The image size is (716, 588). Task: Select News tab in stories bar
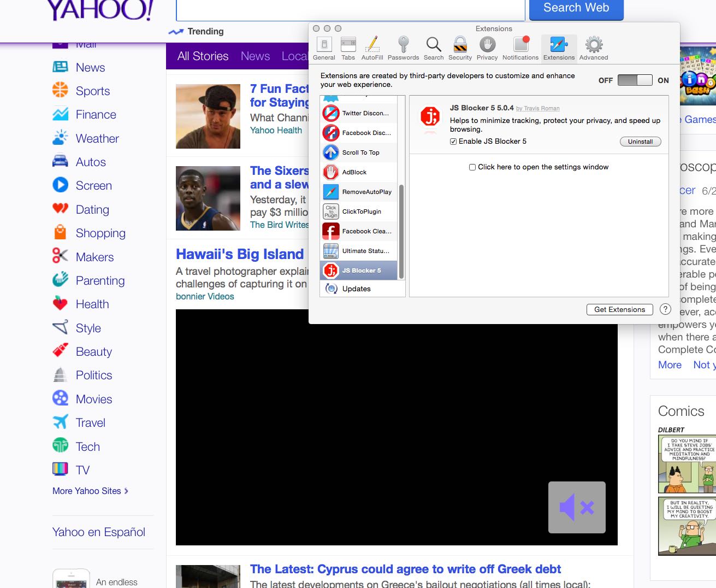[x=255, y=56]
